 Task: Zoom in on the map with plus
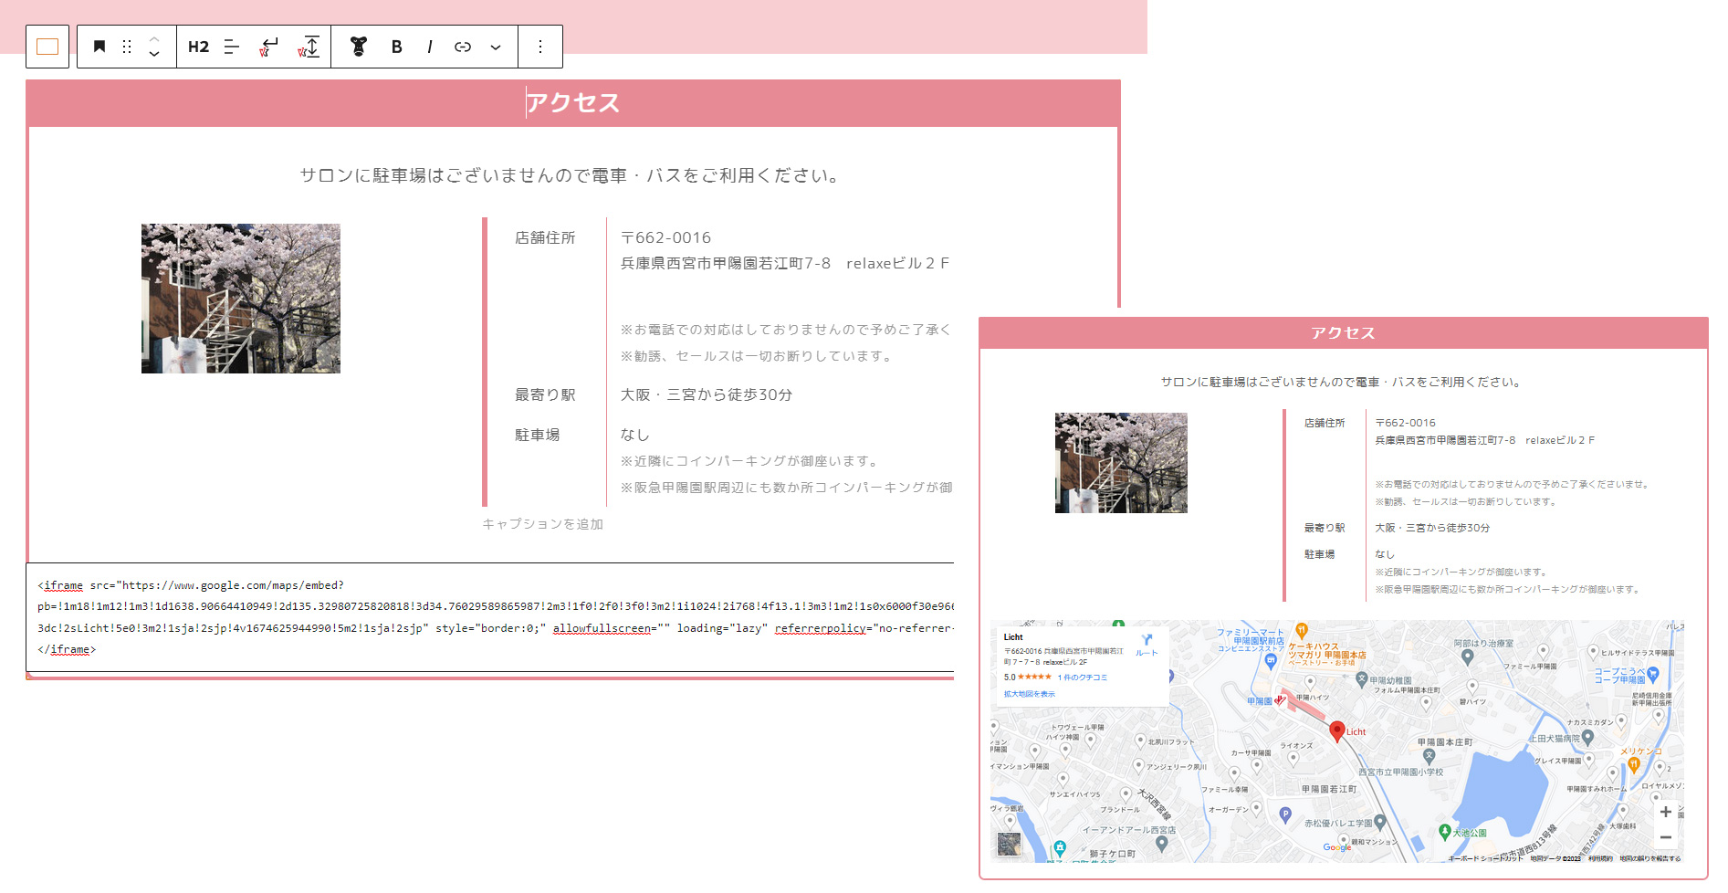click(1665, 812)
